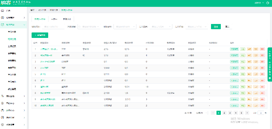Click the search icon inside the associated-course filter

pyautogui.click(x=80, y=27)
